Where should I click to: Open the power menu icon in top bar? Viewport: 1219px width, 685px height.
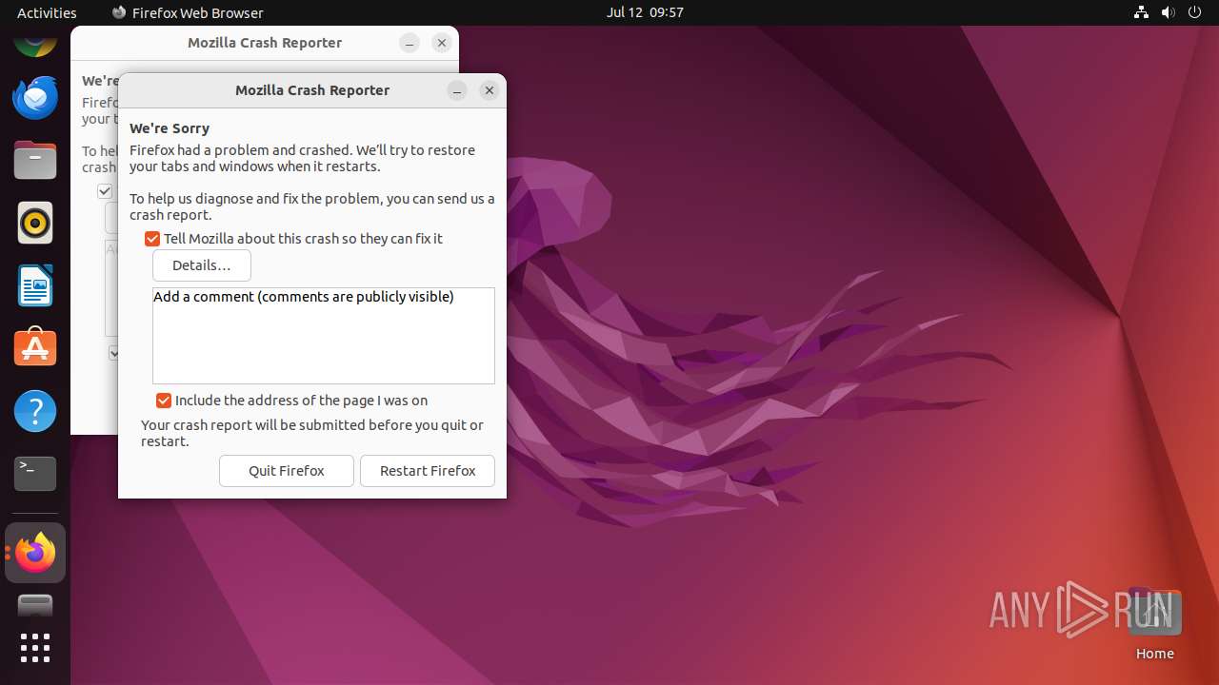click(1194, 12)
